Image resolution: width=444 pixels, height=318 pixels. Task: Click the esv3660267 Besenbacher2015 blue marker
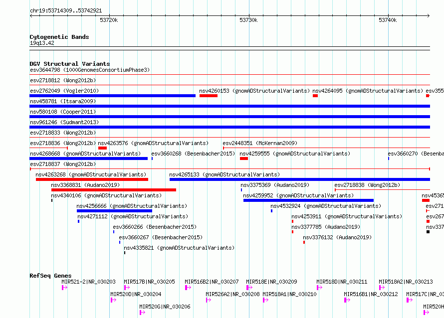click(x=120, y=242)
